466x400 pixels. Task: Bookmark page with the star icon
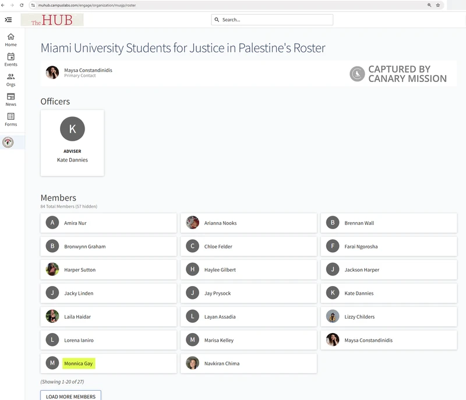point(438,5)
